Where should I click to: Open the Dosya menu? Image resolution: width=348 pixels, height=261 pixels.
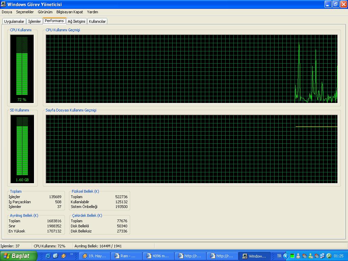click(7, 12)
